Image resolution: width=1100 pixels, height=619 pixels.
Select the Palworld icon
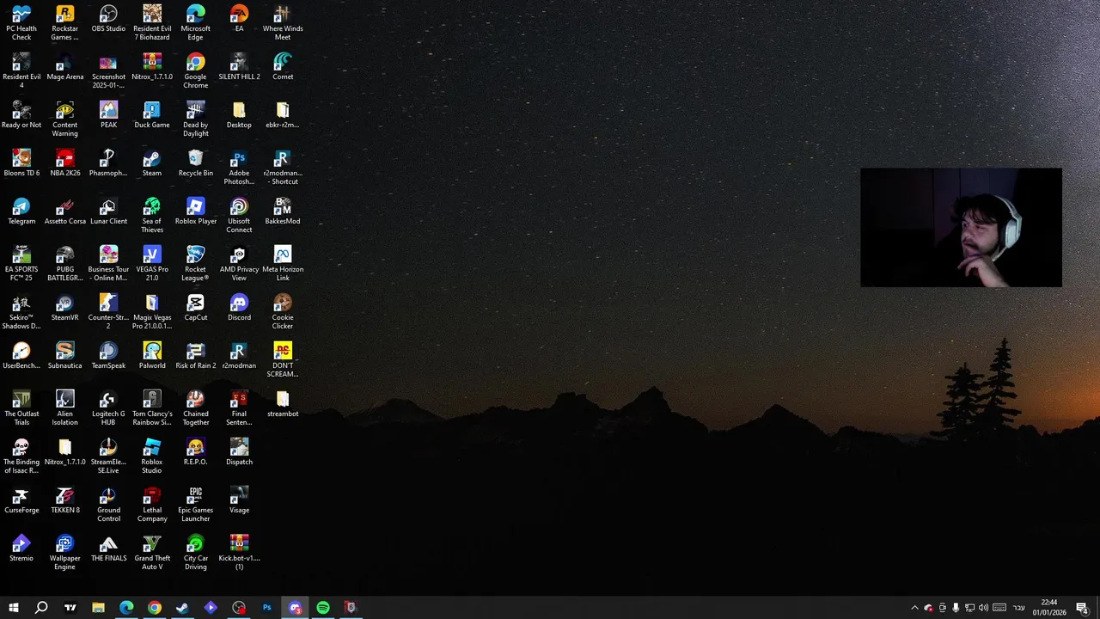152,356
